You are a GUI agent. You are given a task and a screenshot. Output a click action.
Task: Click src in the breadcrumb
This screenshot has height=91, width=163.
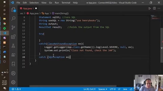click(22, 13)
